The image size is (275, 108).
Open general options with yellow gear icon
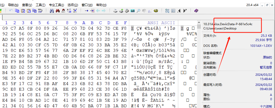pyautogui.click(x=156, y=11)
